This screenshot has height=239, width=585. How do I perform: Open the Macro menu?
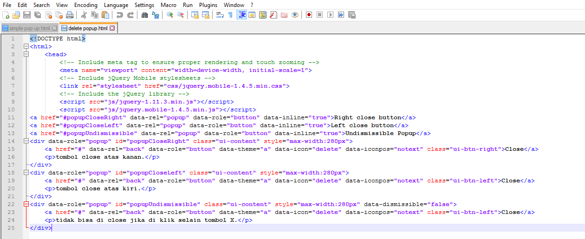coord(169,5)
